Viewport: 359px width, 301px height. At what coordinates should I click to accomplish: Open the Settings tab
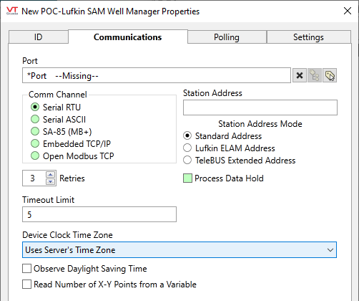(x=308, y=37)
